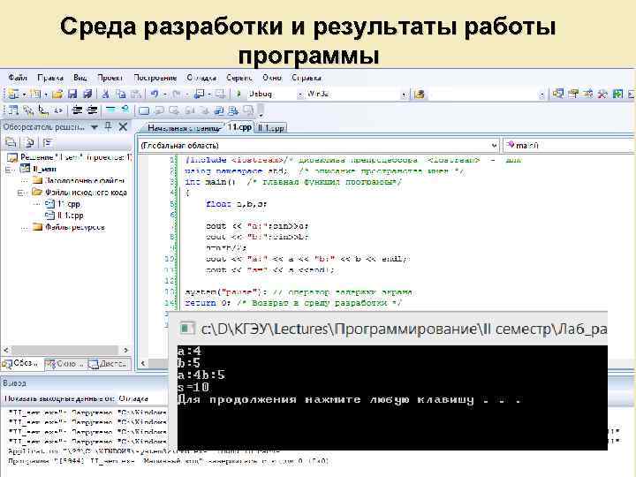This screenshot has width=636, height=477.
Task: Switch to the Начальная страница tab
Action: pyautogui.click(x=184, y=128)
